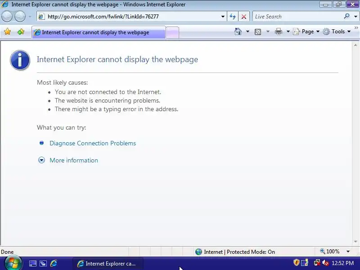The width and height of the screenshot is (360, 270).
Task: Click the scroll up arrow of page scrollbar
Action: click(355, 45)
